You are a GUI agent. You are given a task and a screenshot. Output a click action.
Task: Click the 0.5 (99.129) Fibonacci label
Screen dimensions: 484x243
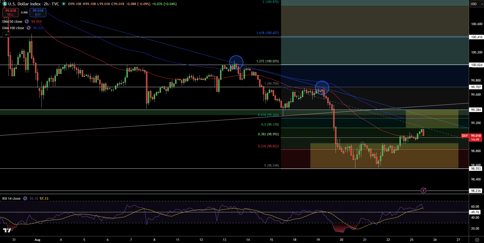point(270,125)
